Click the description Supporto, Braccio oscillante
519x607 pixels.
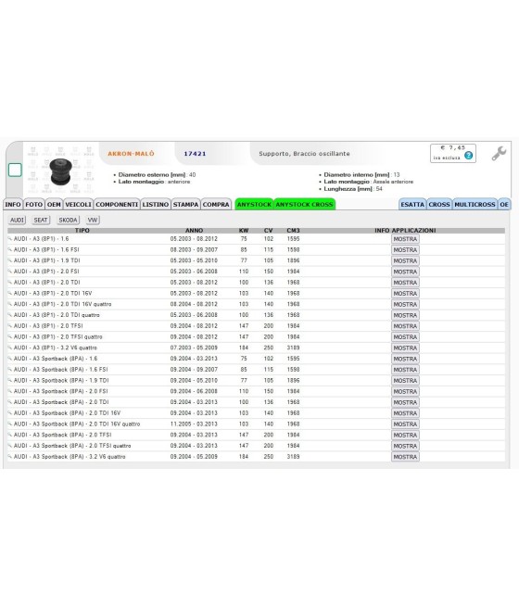click(x=304, y=154)
